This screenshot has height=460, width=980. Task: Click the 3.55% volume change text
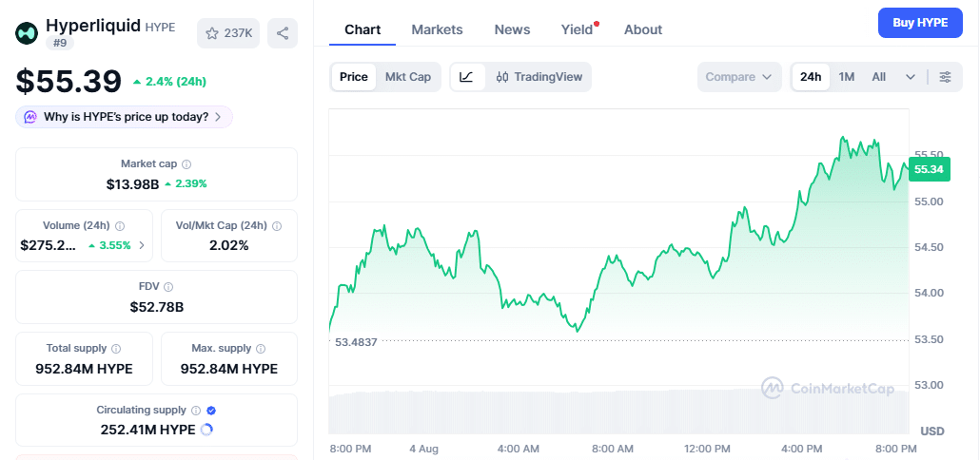coord(115,245)
